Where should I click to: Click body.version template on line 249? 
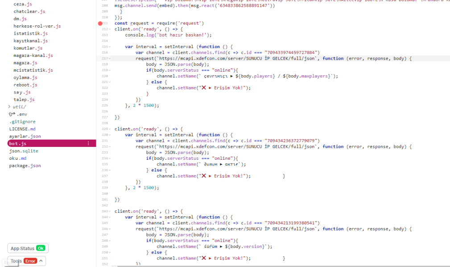(245, 247)
